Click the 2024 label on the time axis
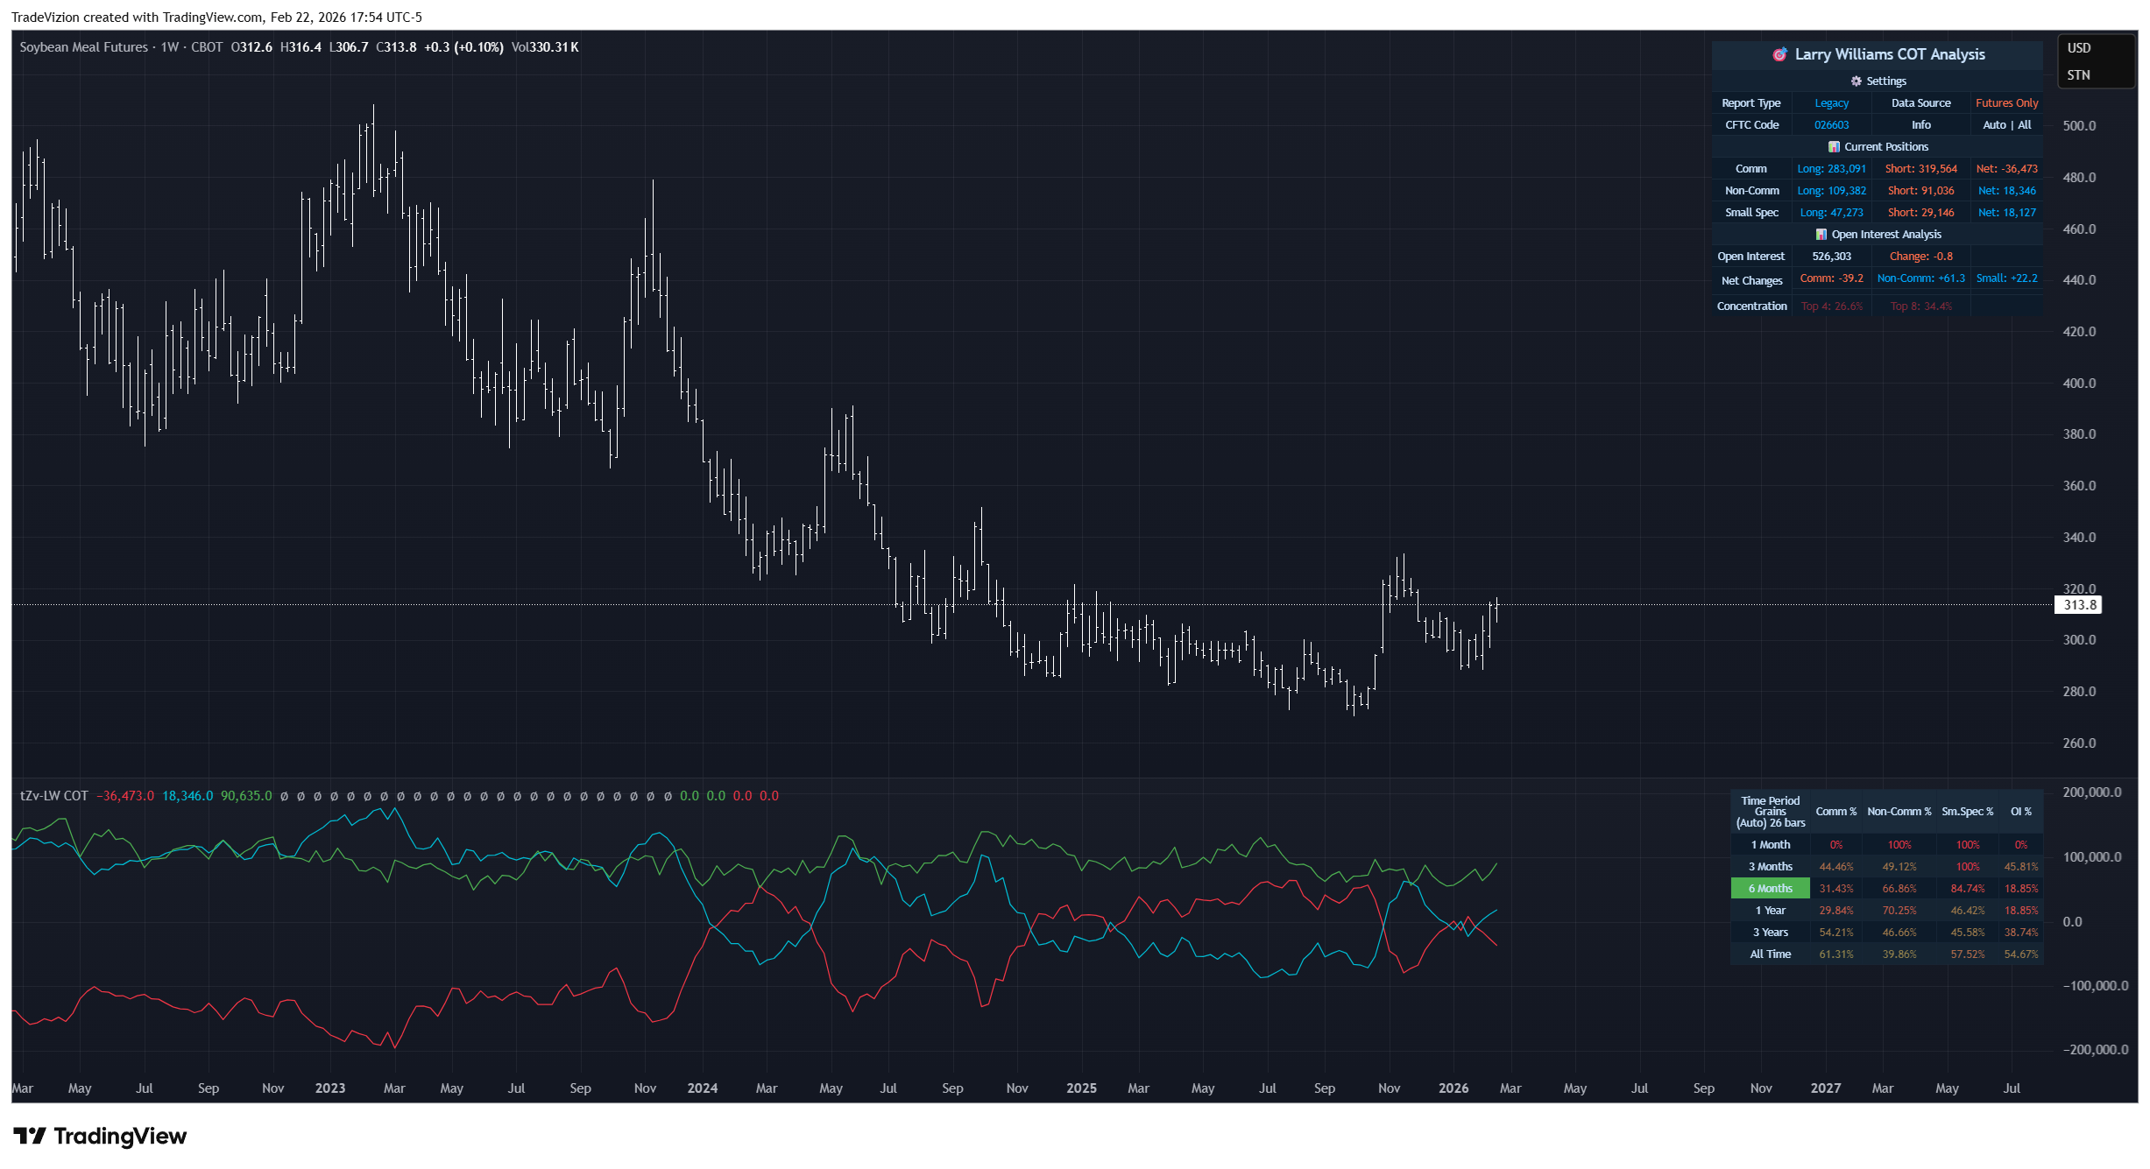This screenshot has width=2150, height=1169. pyautogui.click(x=702, y=1088)
